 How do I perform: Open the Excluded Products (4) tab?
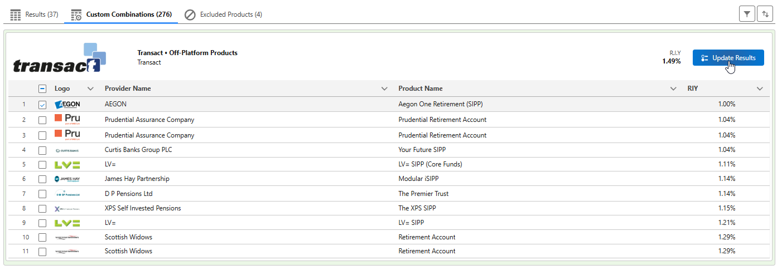(224, 14)
